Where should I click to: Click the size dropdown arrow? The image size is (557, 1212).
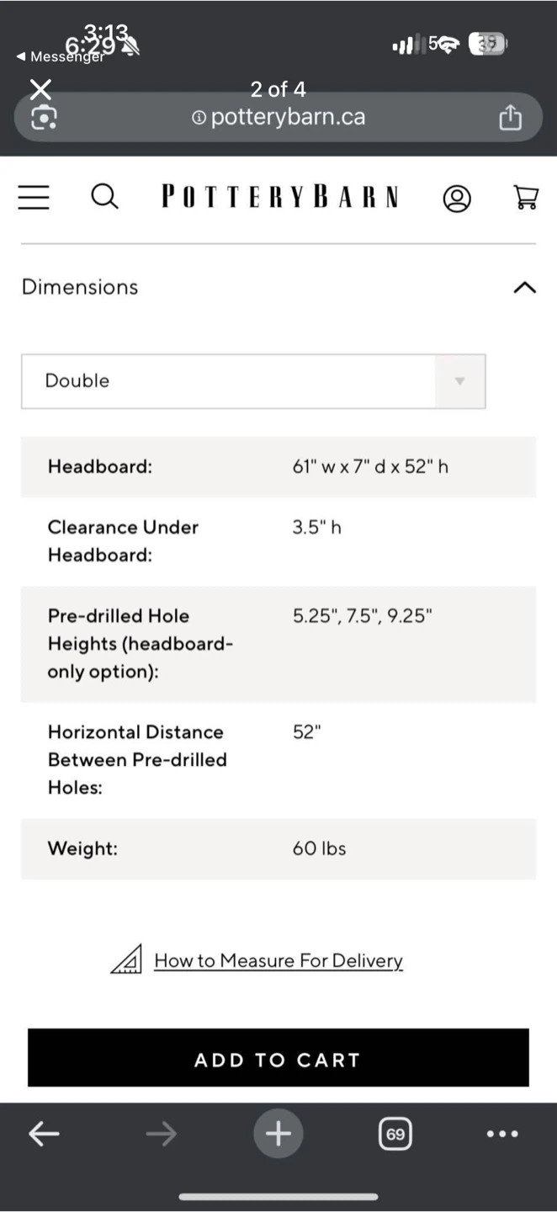(x=459, y=381)
